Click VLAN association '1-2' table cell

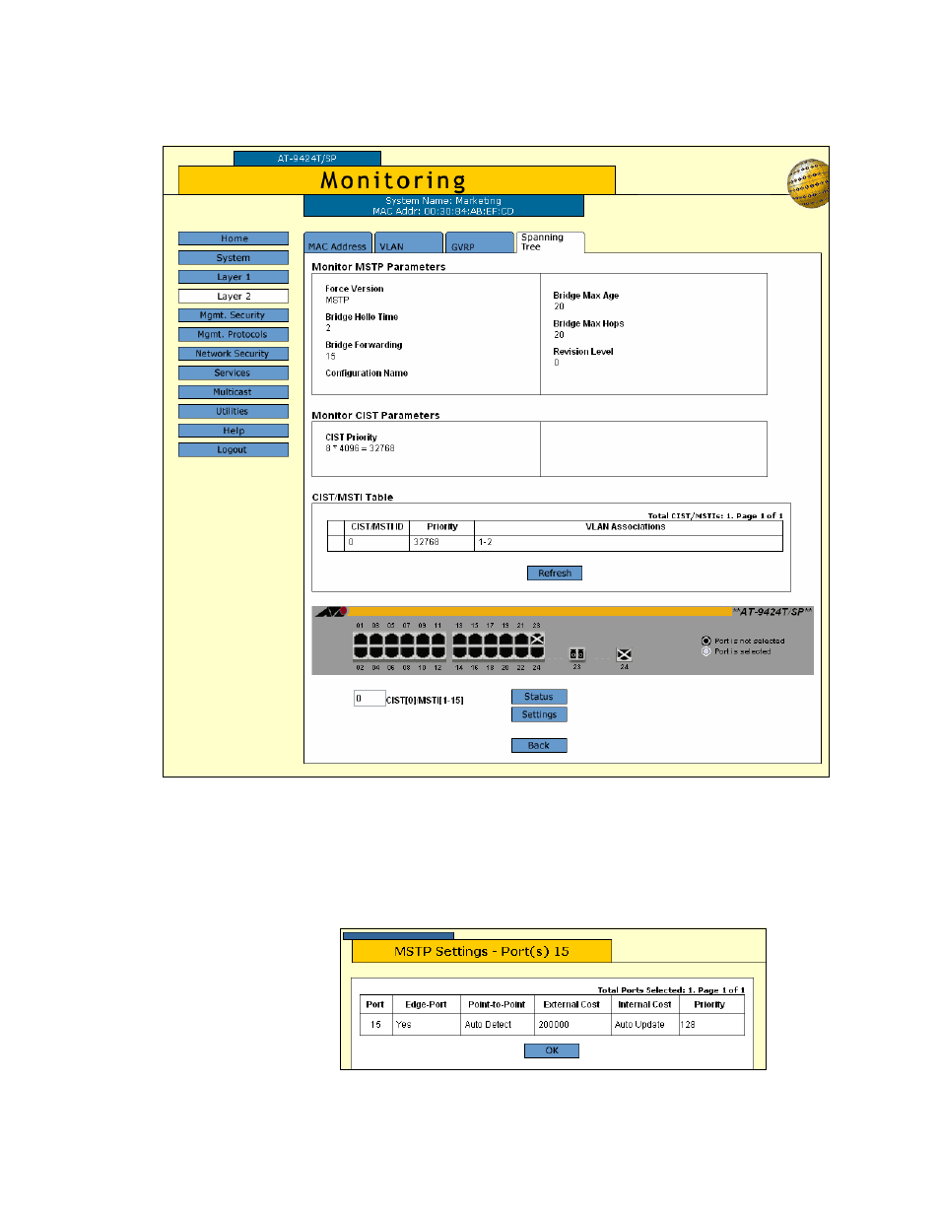click(x=629, y=543)
